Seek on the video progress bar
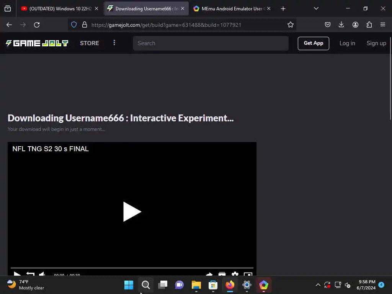This screenshot has width=392, height=294. (x=132, y=268)
